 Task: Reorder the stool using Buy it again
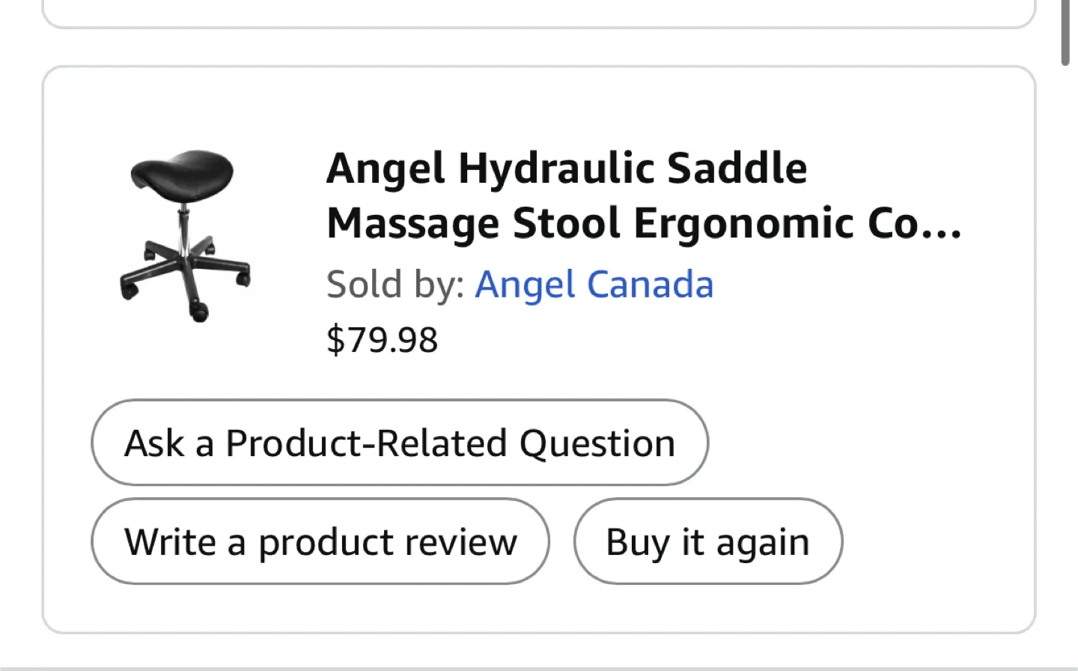[x=707, y=541]
